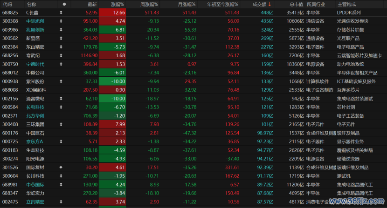Click the marker icon in the 长电科技 row
This screenshot has height=208, width=387.
coord(61,107)
